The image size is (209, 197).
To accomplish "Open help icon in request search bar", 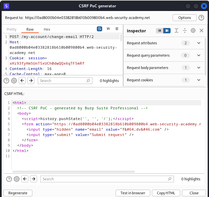I will [6, 81].
